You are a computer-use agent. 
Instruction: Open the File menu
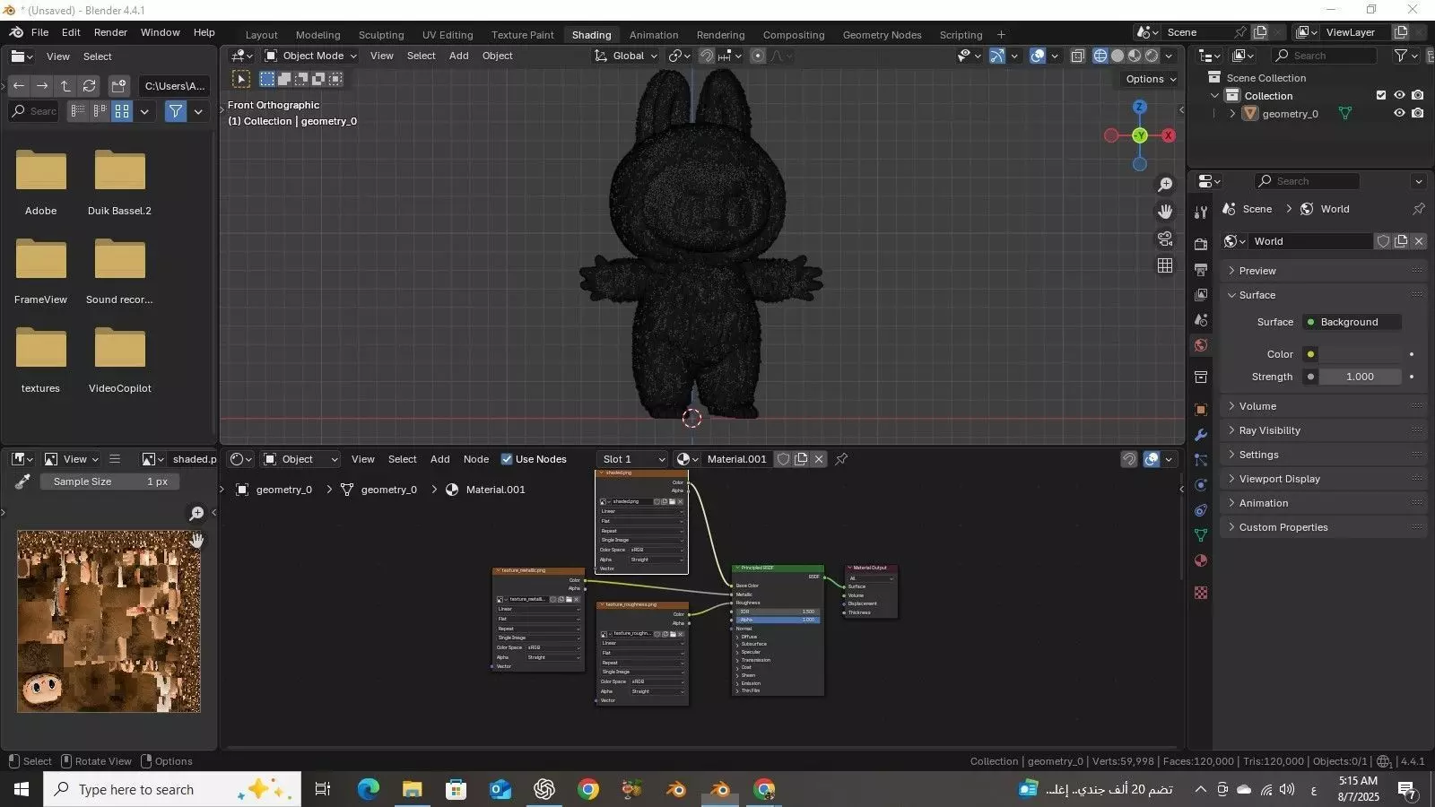pyautogui.click(x=39, y=32)
